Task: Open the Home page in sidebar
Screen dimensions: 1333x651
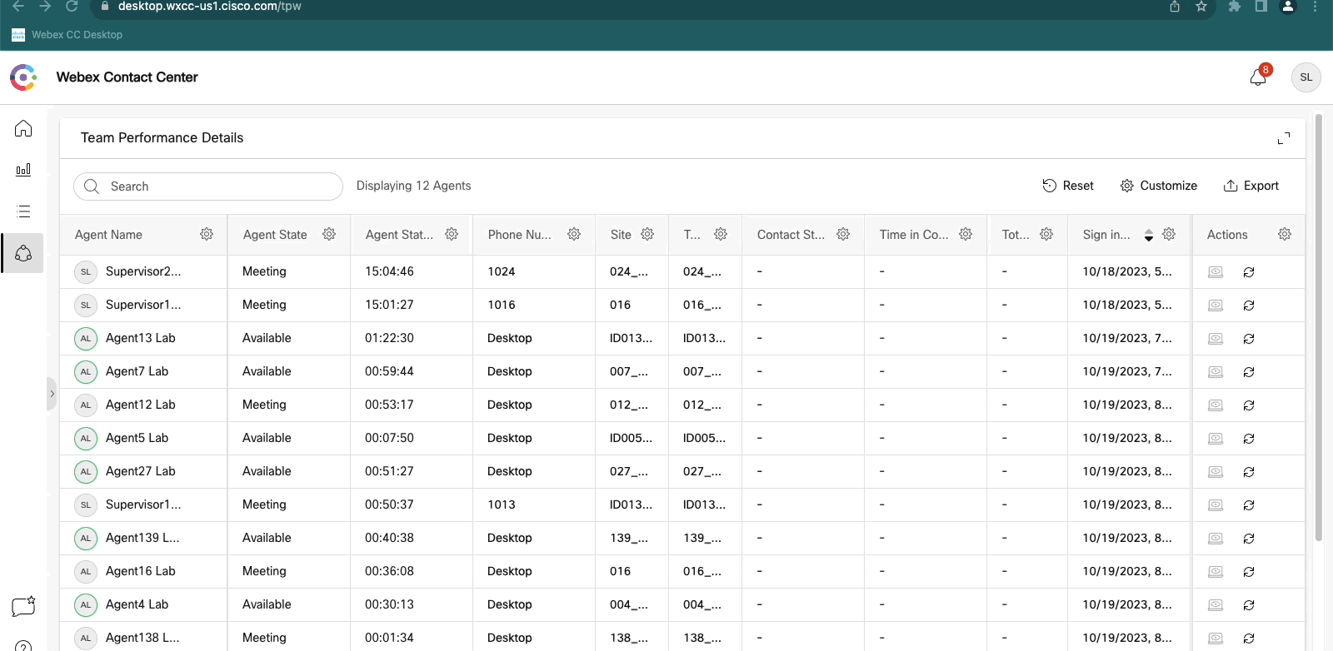Action: tap(23, 128)
